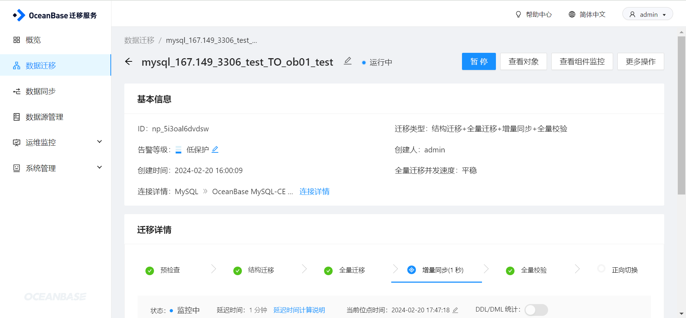Click the back arrow beside the project name

[x=129, y=62]
